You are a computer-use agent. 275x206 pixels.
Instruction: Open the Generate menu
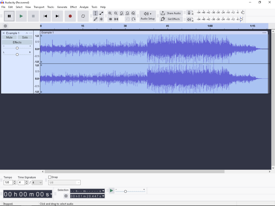(62, 7)
